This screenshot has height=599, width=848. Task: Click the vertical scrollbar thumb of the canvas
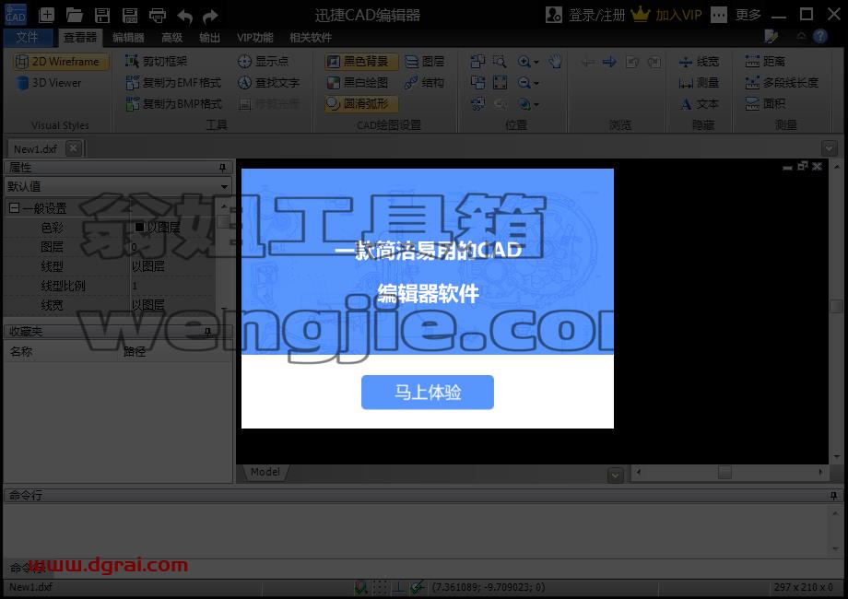836,307
